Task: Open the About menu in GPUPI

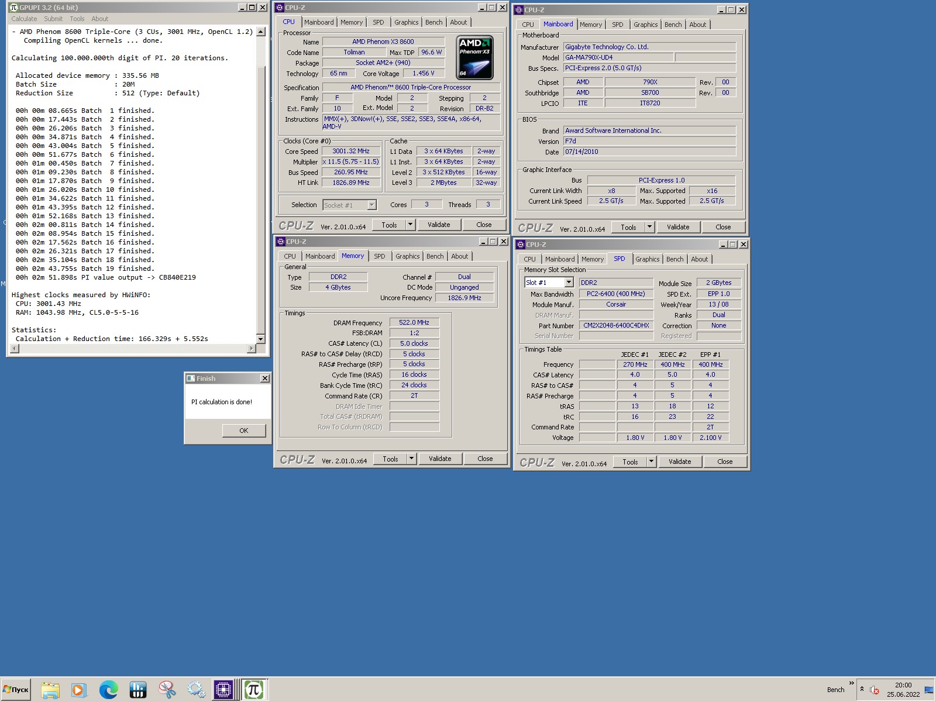Action: 100,19
